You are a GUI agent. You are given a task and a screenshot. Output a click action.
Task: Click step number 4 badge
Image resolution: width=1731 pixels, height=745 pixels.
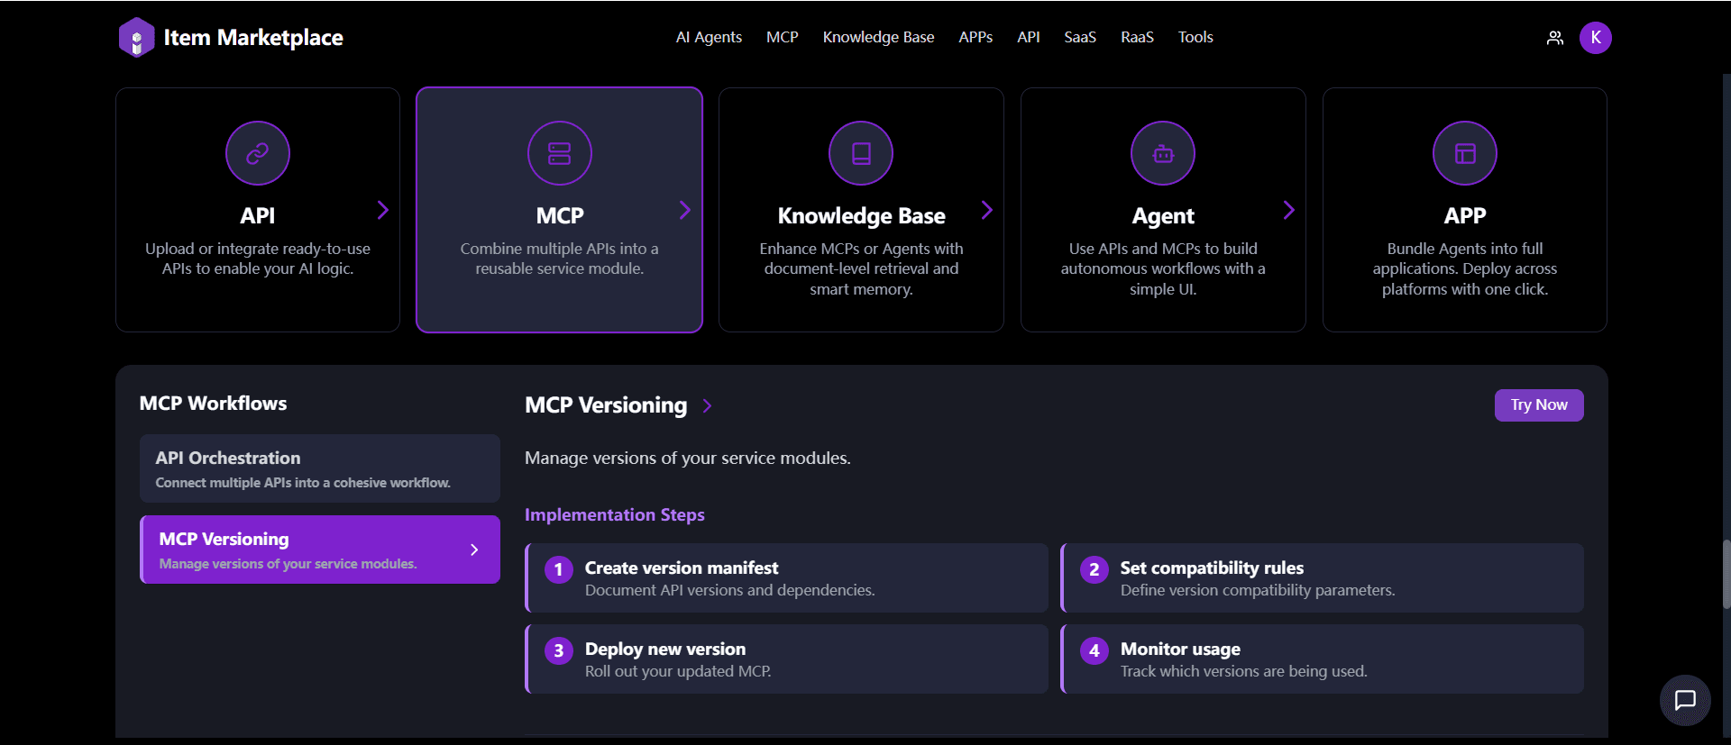click(1094, 650)
